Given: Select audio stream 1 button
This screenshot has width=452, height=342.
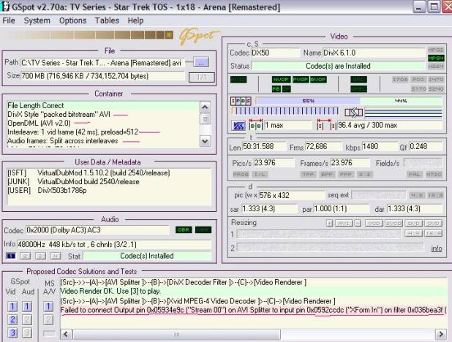Looking at the screenshot, I should (x=11, y=256).
